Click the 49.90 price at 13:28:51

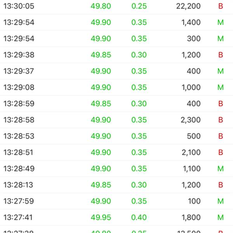101,152
